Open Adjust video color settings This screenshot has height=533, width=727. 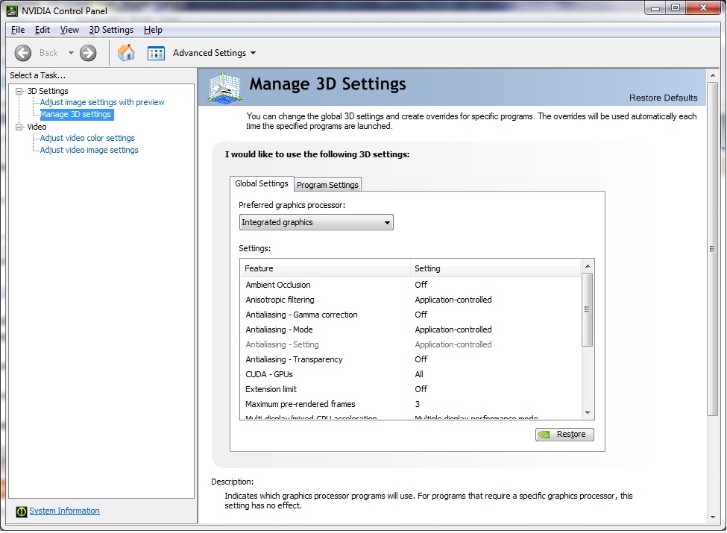pyautogui.click(x=87, y=138)
